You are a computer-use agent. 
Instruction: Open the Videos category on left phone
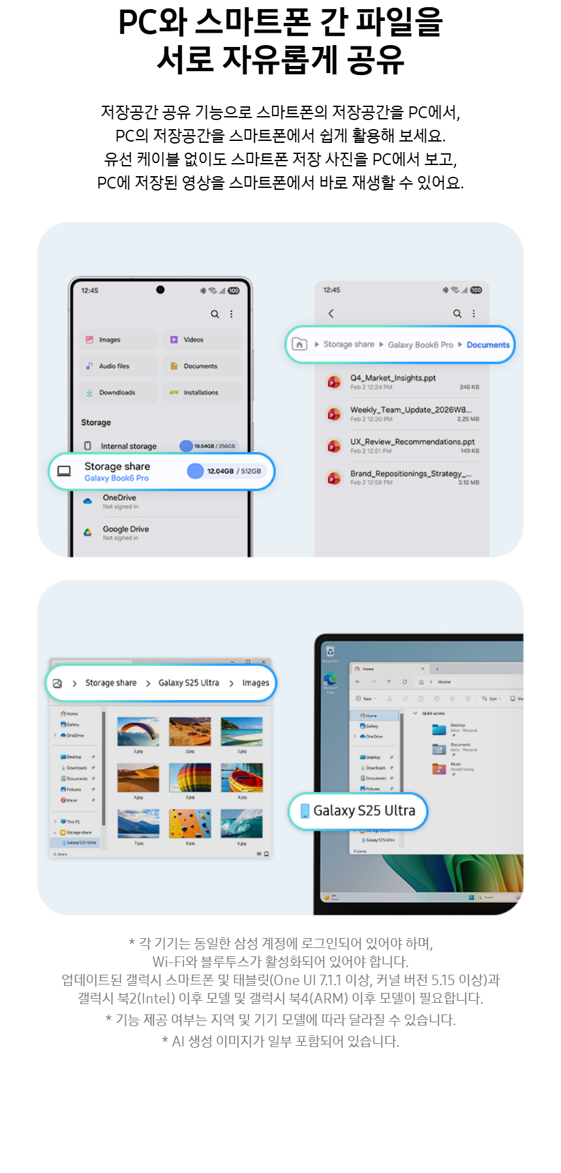pyautogui.click(x=202, y=340)
